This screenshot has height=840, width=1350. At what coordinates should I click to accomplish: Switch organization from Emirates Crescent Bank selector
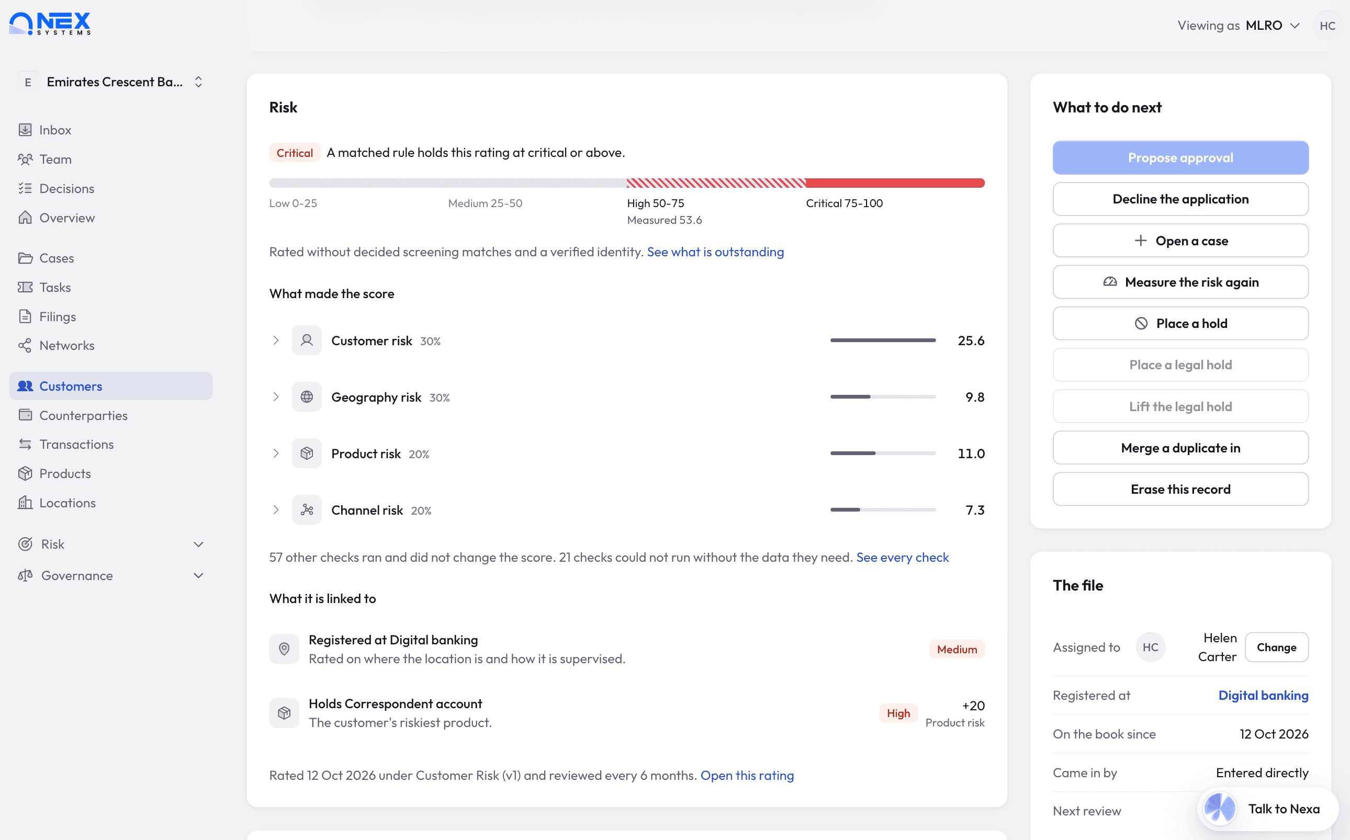(111, 82)
